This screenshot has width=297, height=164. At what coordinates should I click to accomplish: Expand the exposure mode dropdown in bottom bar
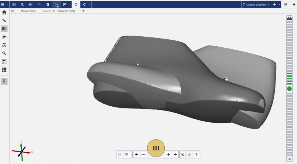point(128,154)
